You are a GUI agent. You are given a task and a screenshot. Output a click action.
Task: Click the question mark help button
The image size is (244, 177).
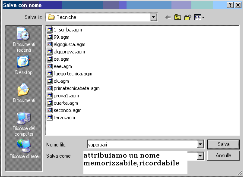(230, 5)
